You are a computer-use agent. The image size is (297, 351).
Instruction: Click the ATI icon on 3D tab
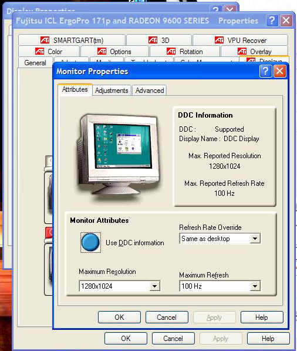(153, 40)
